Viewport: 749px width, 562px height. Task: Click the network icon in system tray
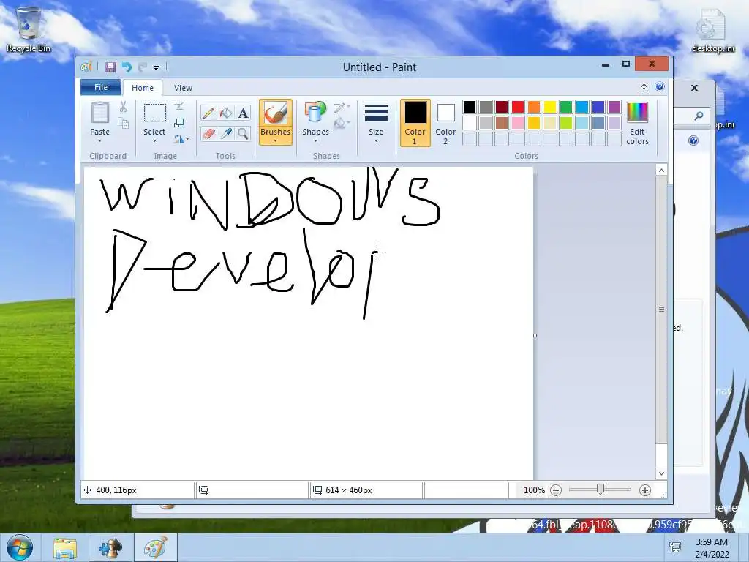(x=675, y=547)
